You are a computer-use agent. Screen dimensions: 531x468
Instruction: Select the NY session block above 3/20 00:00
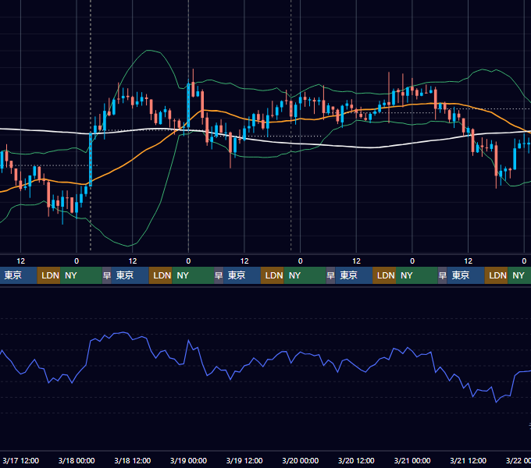coord(305,275)
